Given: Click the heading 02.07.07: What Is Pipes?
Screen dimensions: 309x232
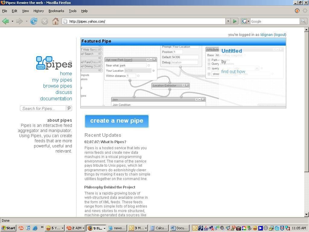Looking at the screenshot, I should pos(105,142).
